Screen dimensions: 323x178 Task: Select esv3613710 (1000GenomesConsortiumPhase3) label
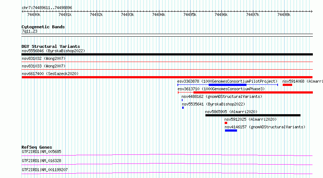point(221,89)
